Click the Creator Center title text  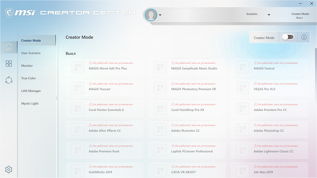pos(88,13)
